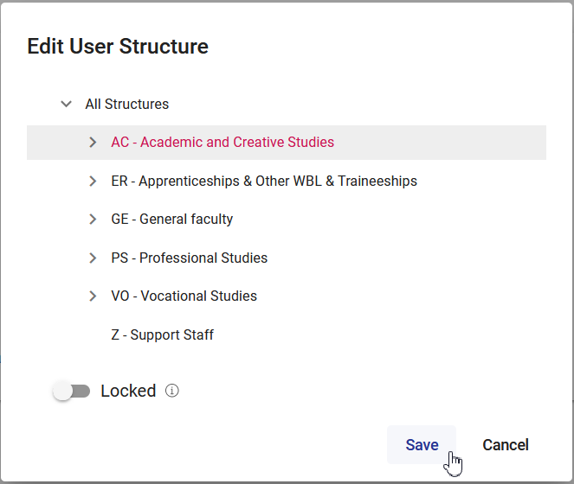Select ER - Apprenticeships & Other WBL & Traineeships
Screen dimensions: 574x484
[264, 181]
